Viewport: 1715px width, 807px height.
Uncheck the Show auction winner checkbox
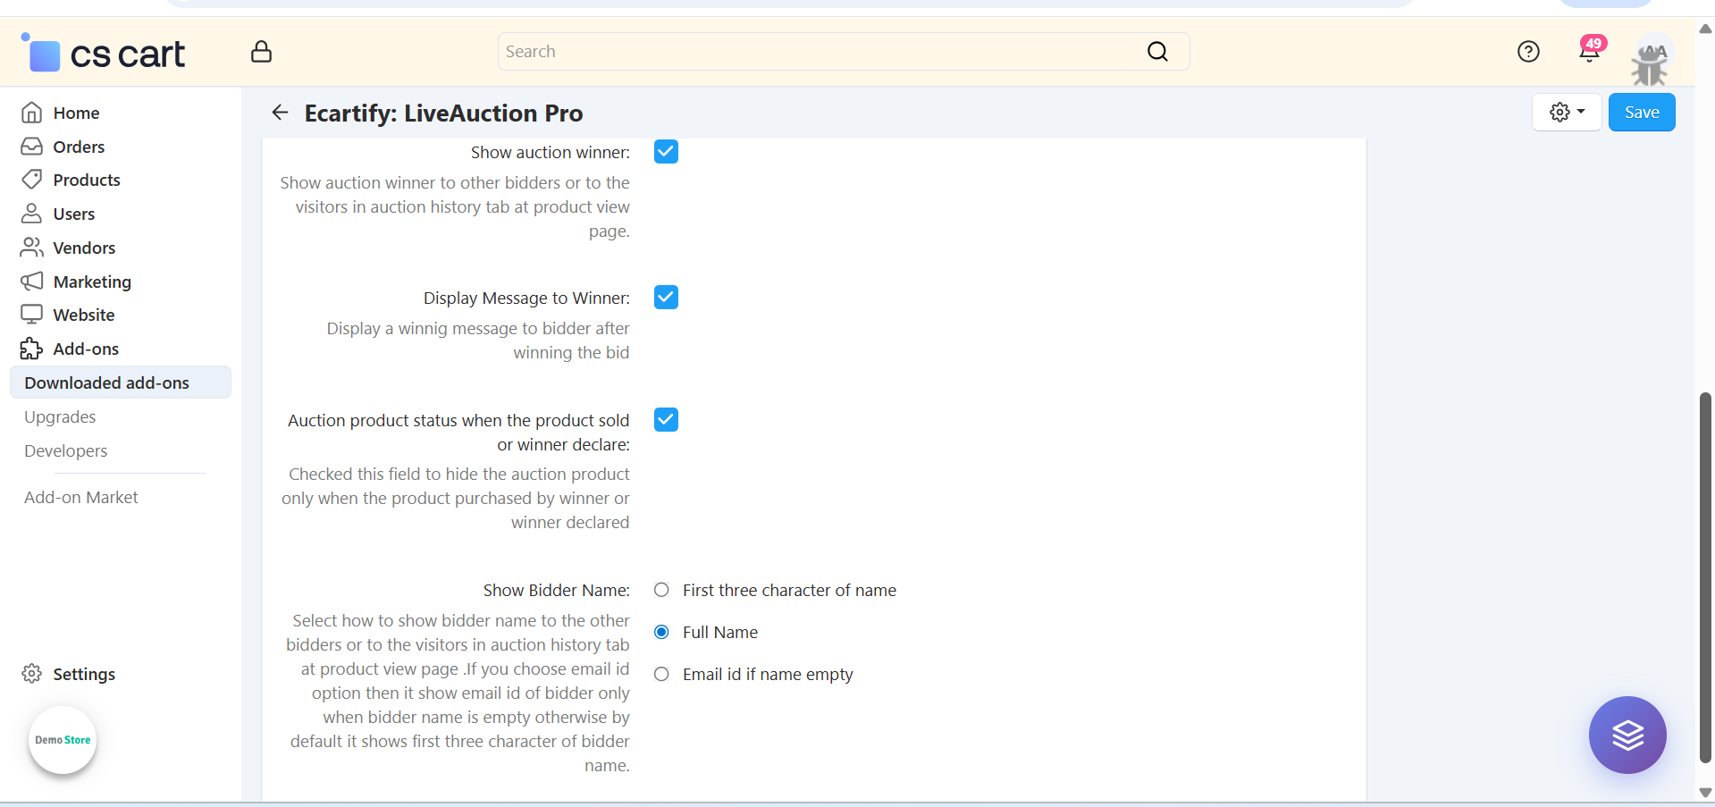coord(666,152)
